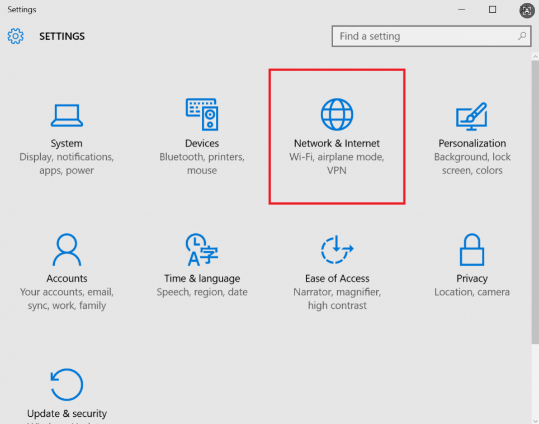539x424 pixels.
Task: Click 'Location, camera' description
Action: coord(472,292)
